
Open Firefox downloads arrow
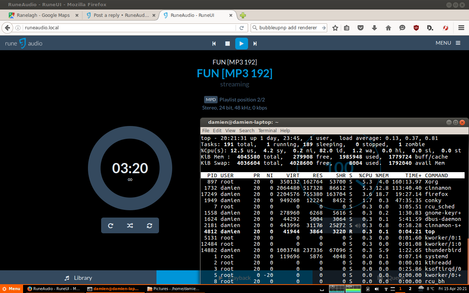374,28
